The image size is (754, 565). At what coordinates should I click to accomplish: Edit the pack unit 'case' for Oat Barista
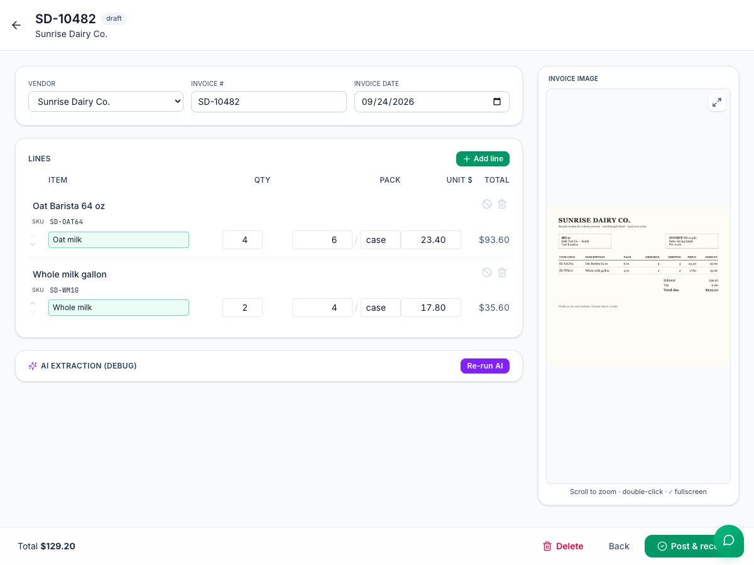pos(381,240)
